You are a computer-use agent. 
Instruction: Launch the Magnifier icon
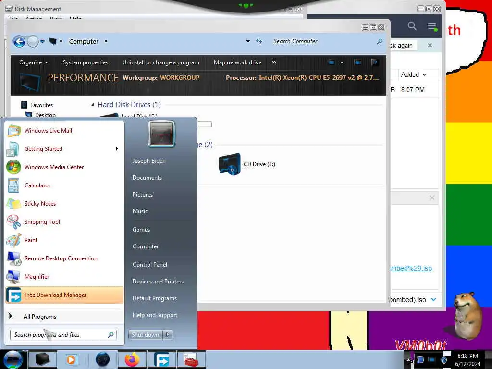13,277
